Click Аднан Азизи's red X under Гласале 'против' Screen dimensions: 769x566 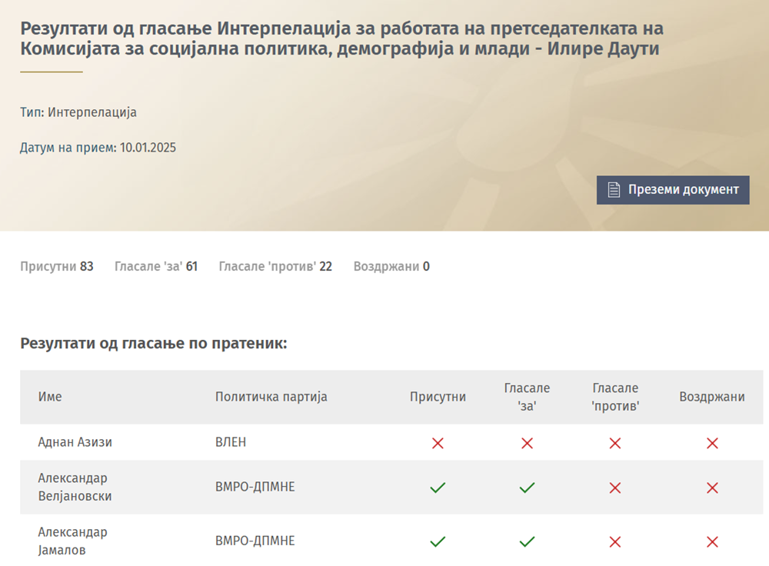615,443
